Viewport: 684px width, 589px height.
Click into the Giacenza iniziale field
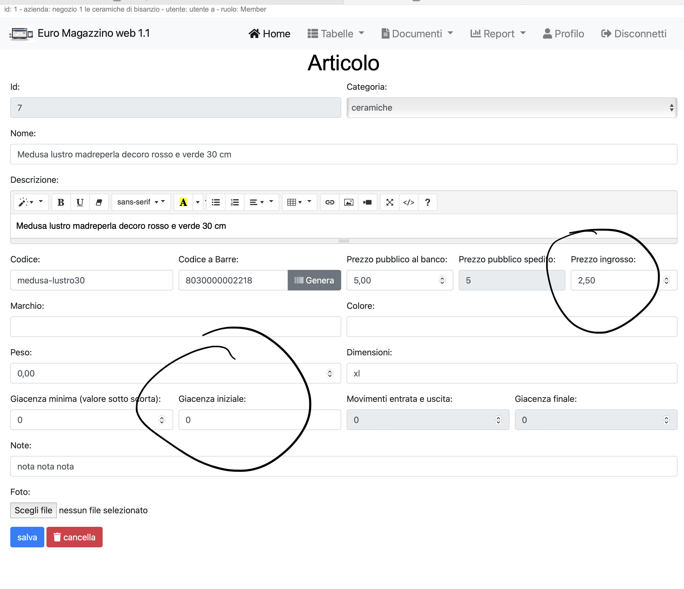click(x=259, y=420)
